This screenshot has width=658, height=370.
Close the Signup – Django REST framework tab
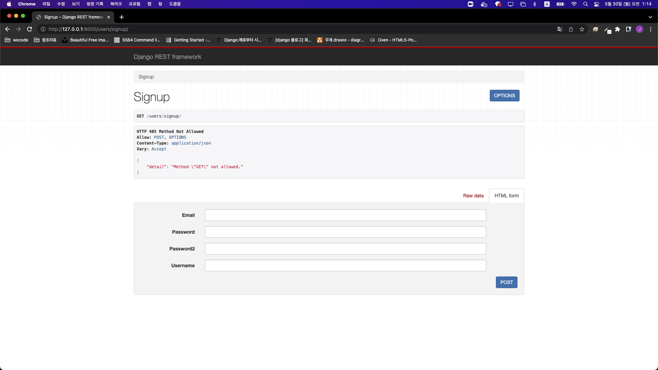[x=108, y=17]
